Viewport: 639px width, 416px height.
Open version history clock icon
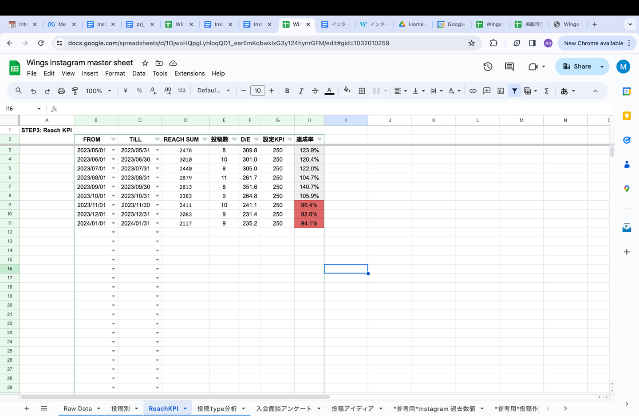click(488, 67)
